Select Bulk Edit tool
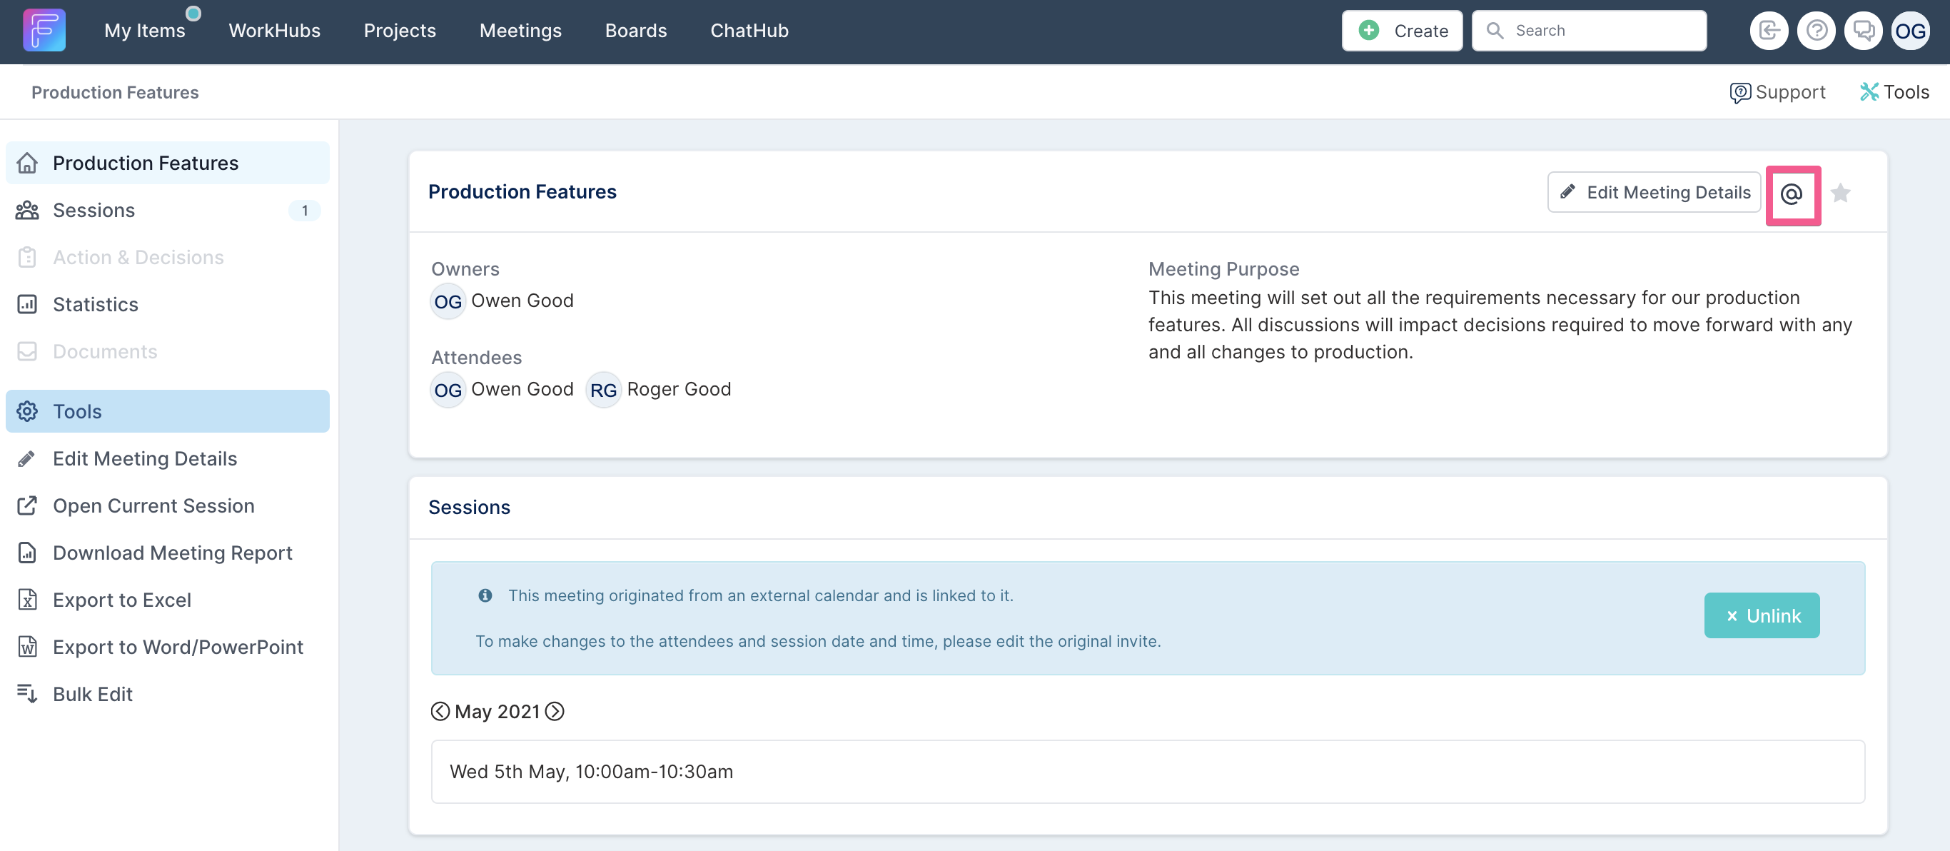This screenshot has width=1950, height=851. coord(167,694)
